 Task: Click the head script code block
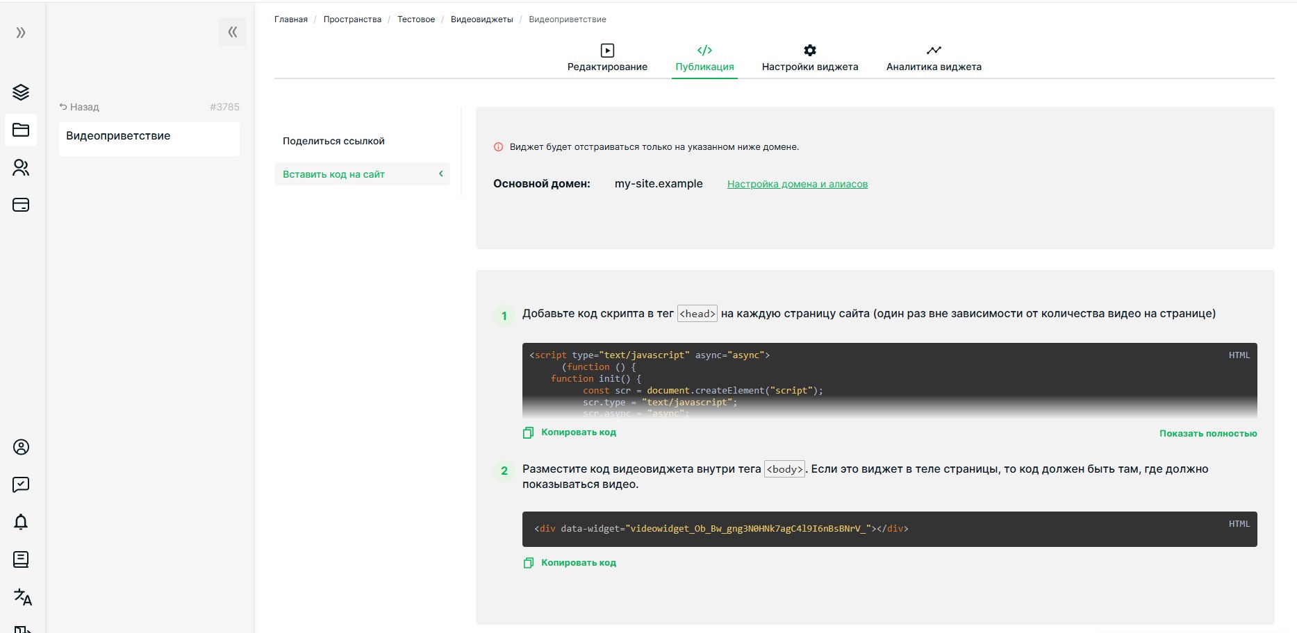[x=890, y=380]
